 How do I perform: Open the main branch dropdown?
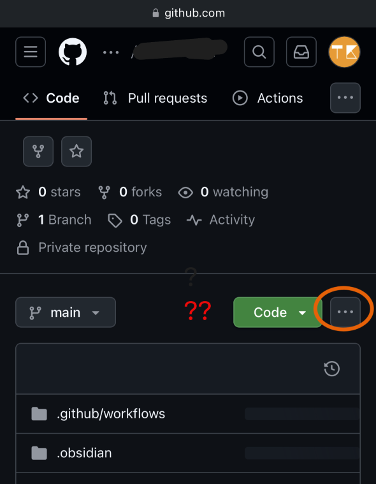point(66,312)
